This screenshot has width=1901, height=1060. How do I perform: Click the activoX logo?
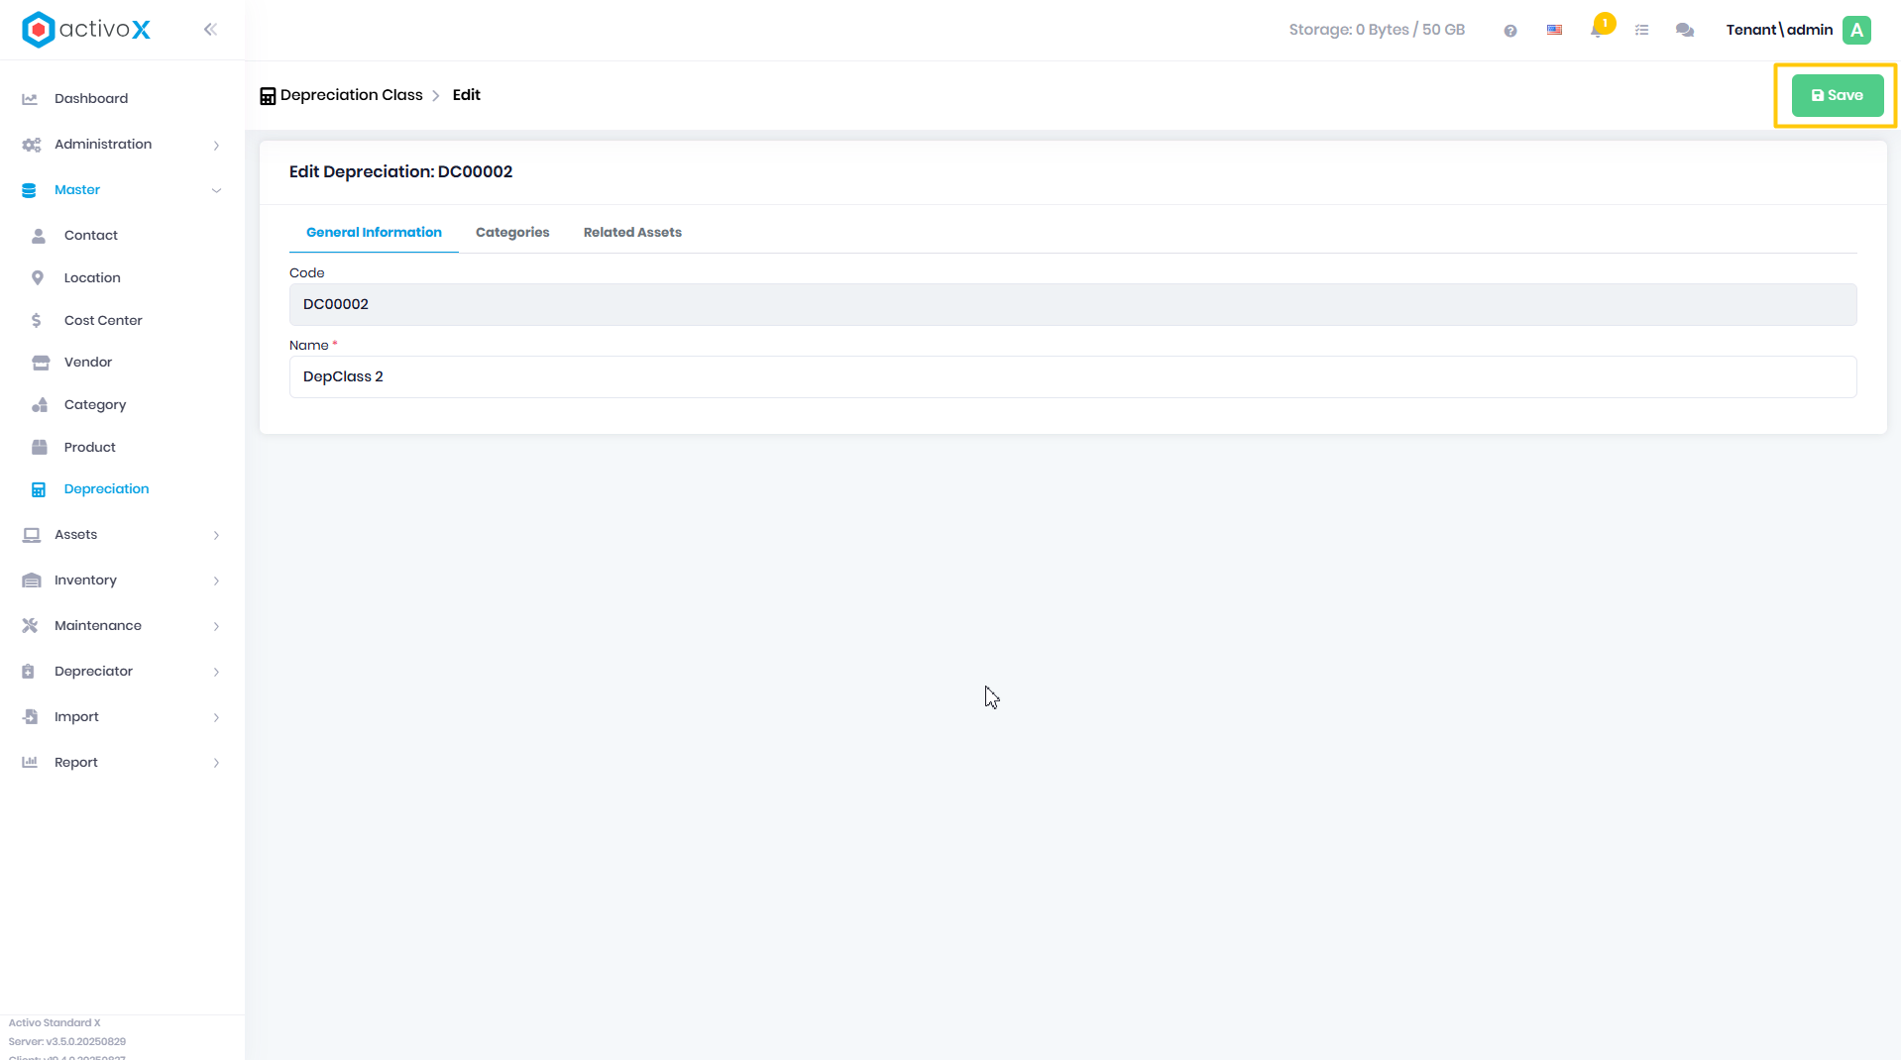click(86, 30)
